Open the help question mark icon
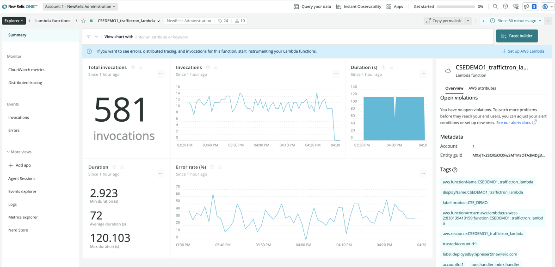The image size is (555, 267). (505, 6)
